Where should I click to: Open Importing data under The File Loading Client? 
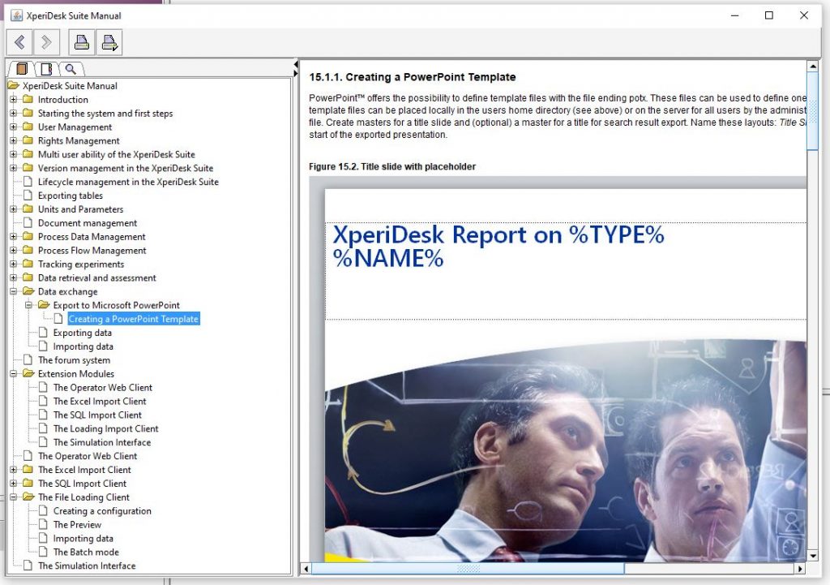coord(83,539)
